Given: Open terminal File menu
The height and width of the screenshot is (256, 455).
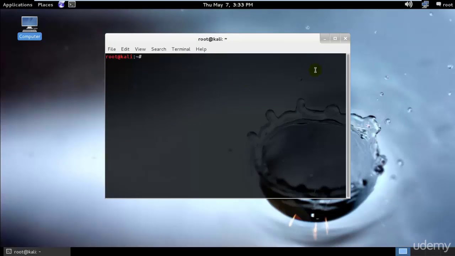Looking at the screenshot, I should 112,49.
